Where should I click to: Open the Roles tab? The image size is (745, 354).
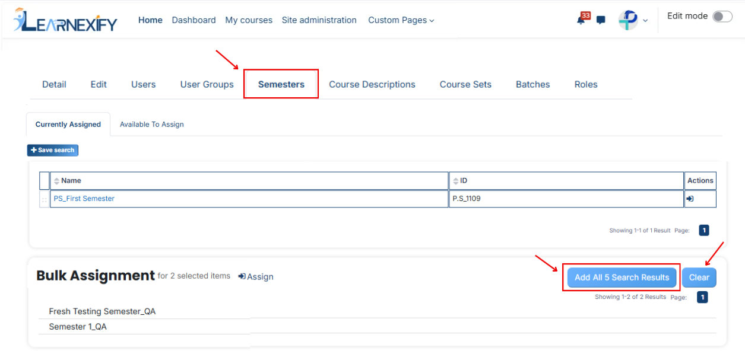coord(586,84)
